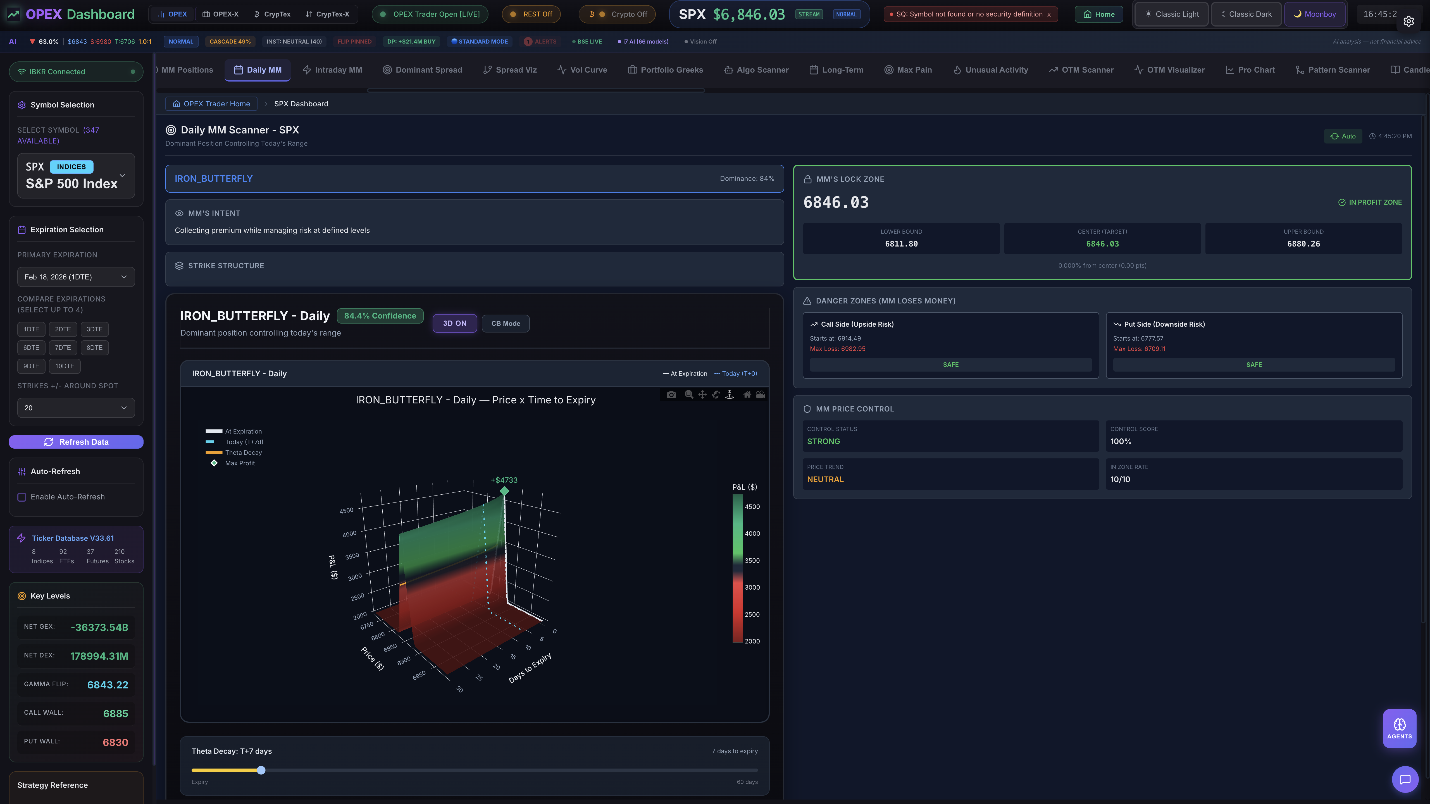Switch to the Intraday MM tab
The width and height of the screenshot is (1430, 804).
click(x=332, y=70)
